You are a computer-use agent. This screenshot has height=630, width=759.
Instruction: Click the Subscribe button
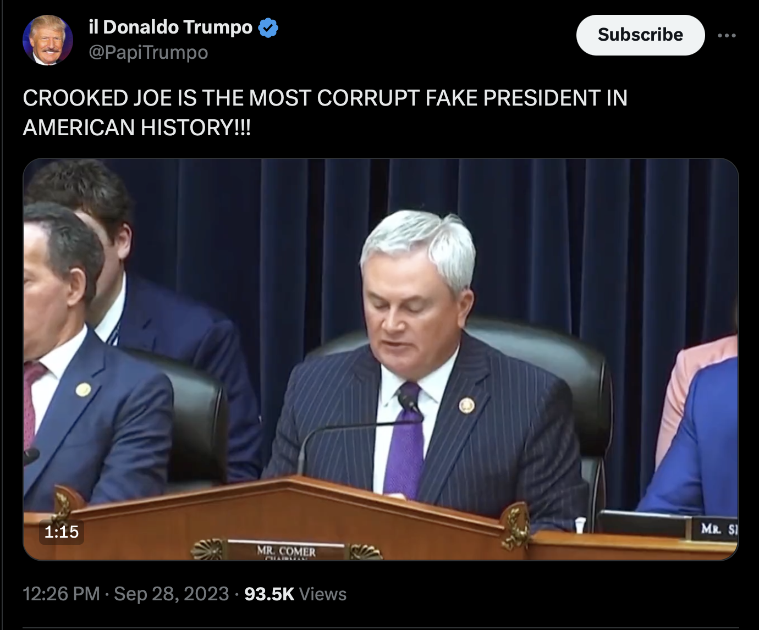[x=640, y=35]
